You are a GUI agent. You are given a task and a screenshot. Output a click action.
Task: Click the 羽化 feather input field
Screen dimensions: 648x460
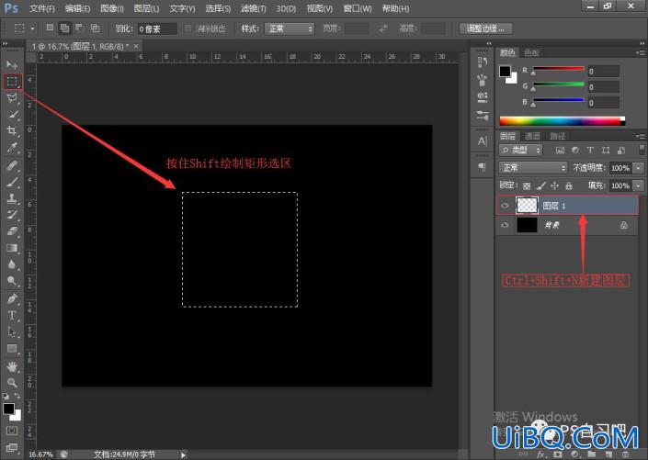click(157, 28)
